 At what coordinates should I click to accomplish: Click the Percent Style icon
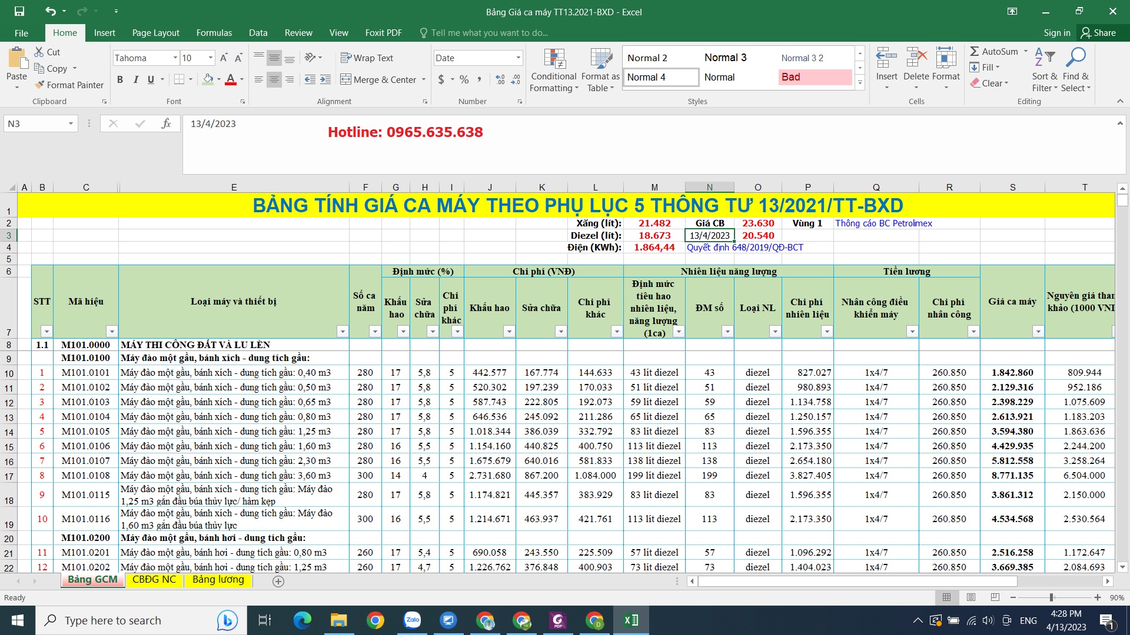click(464, 79)
